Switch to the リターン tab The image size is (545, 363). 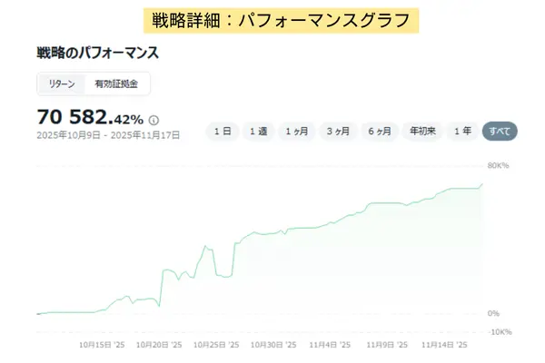click(61, 84)
